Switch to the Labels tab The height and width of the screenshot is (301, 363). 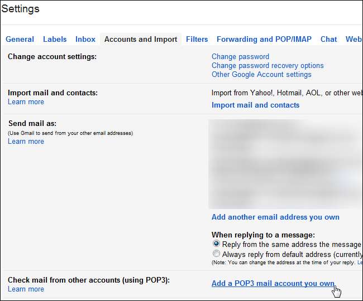pos(55,40)
